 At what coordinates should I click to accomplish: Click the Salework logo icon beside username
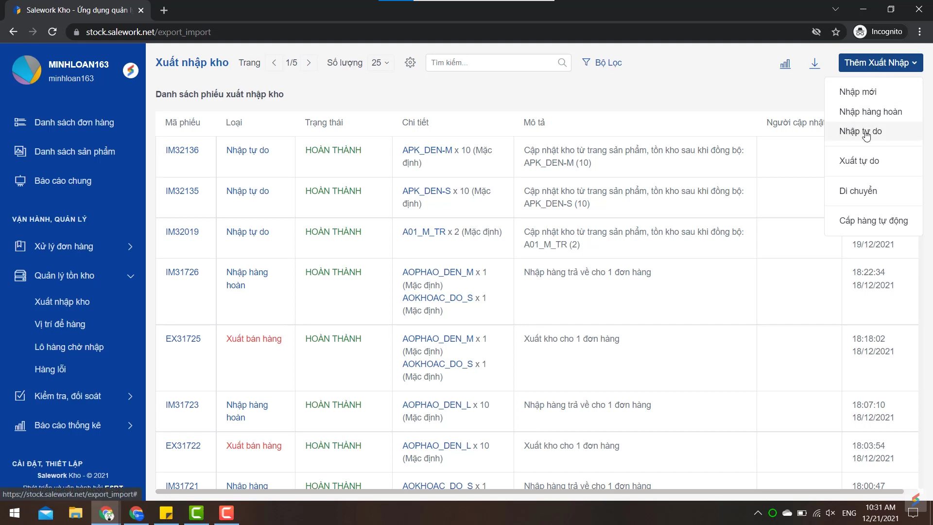point(130,70)
